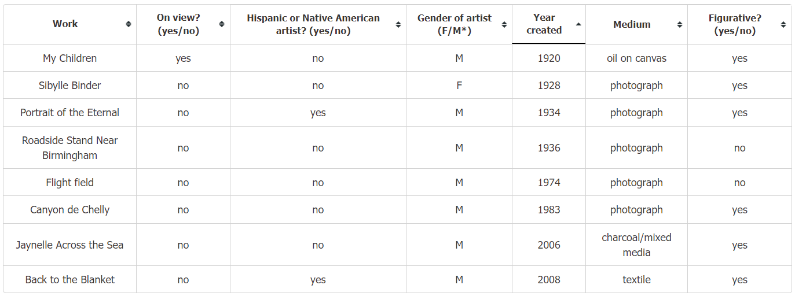
Task: Click sort arrows for On view column
Action: tap(222, 24)
